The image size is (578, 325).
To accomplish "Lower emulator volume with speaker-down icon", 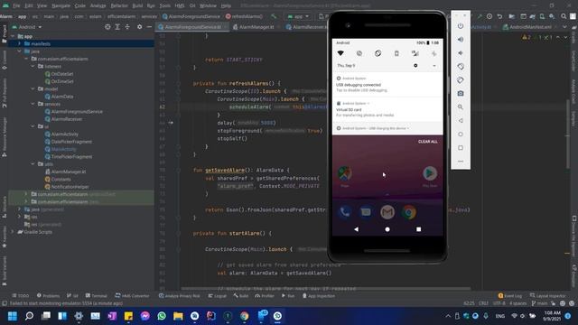I will 461,53.
